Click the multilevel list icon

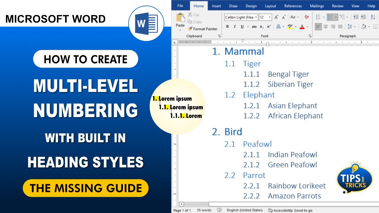(x=342, y=17)
